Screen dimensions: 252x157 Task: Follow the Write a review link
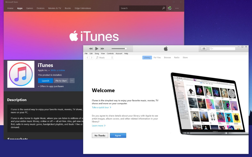pos(58,70)
